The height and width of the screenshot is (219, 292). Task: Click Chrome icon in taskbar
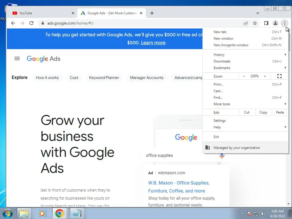coord(59,213)
